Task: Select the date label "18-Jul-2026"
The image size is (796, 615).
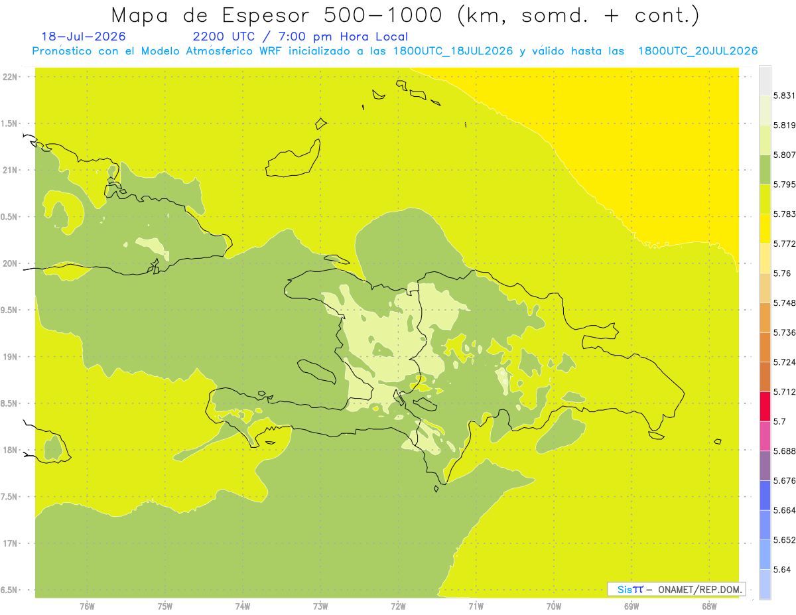Action: click(x=83, y=36)
